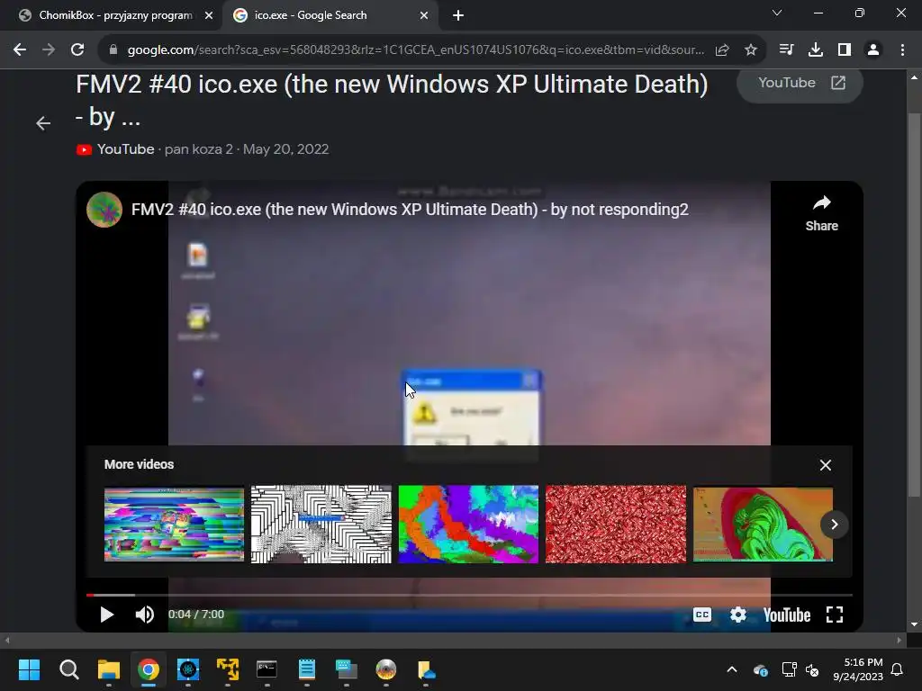Open File Explorer from taskbar
This screenshot has width=922, height=691.
109,669
